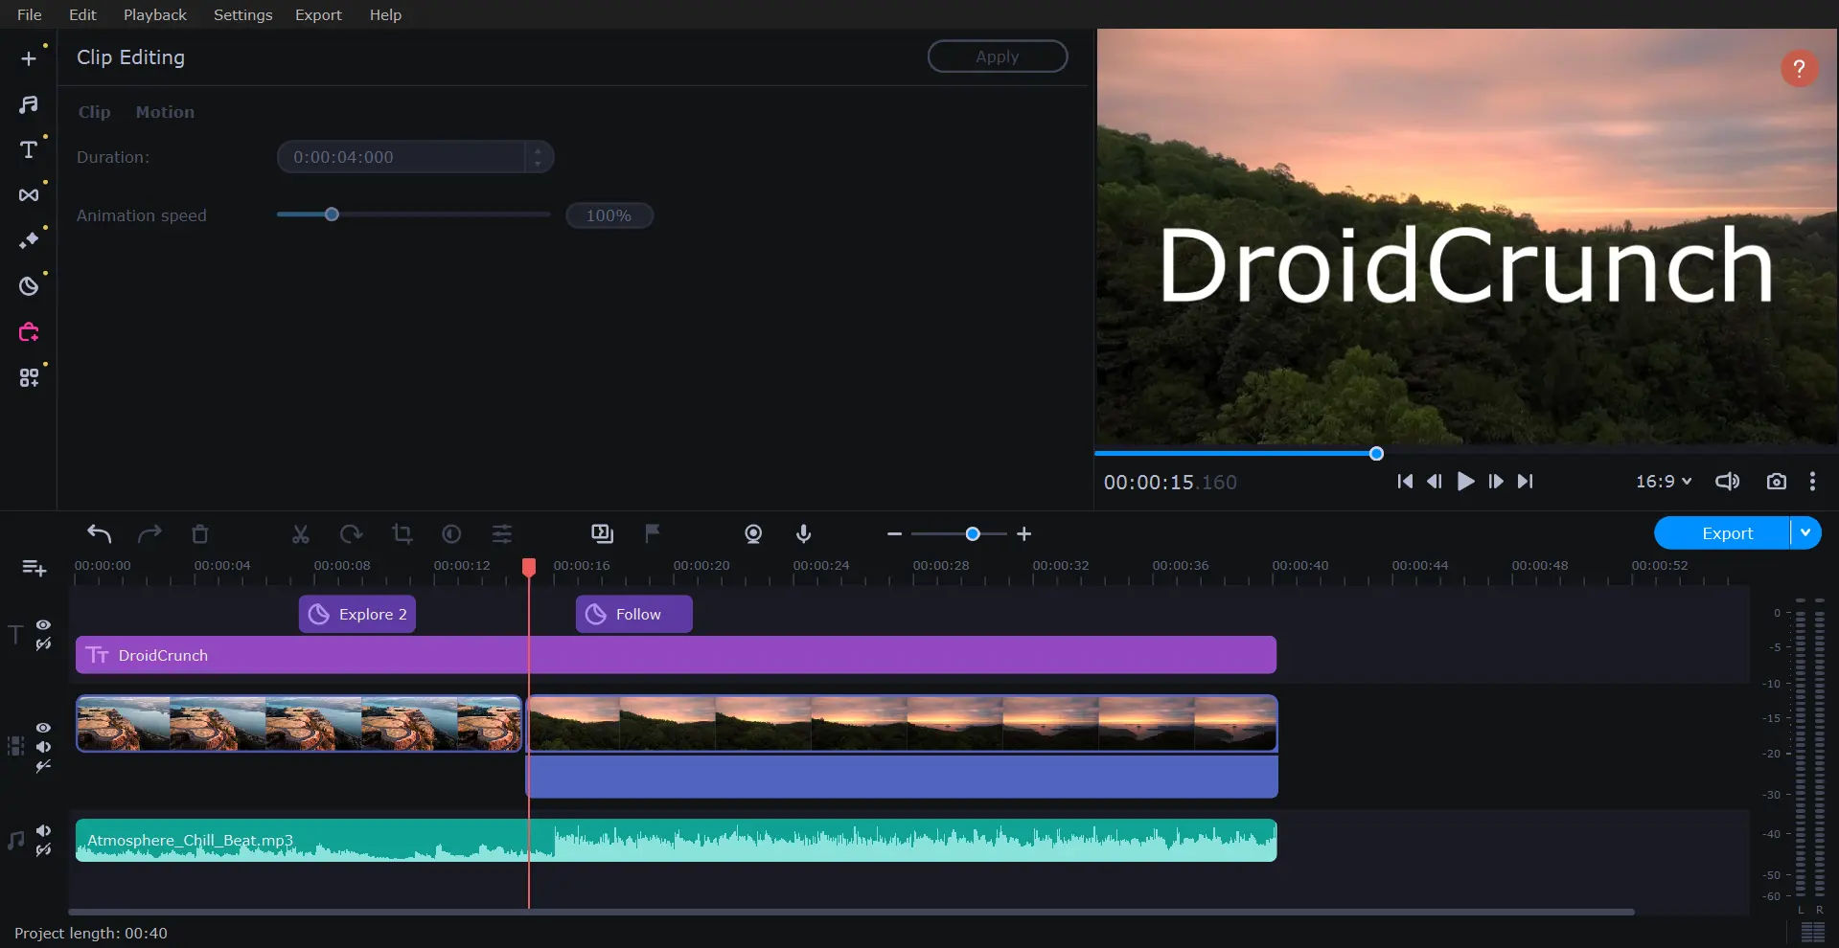Open the Edit menu
The height and width of the screenshot is (948, 1839).
(x=82, y=14)
